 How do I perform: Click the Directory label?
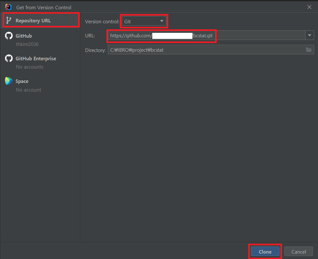95,50
